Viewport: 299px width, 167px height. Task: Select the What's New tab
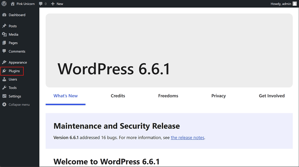pos(65,96)
